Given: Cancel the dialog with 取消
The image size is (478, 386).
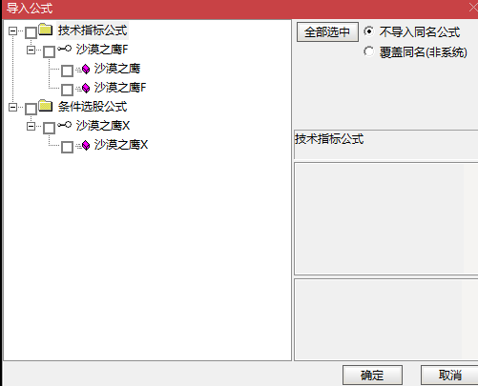Looking at the screenshot, I should point(449,375).
